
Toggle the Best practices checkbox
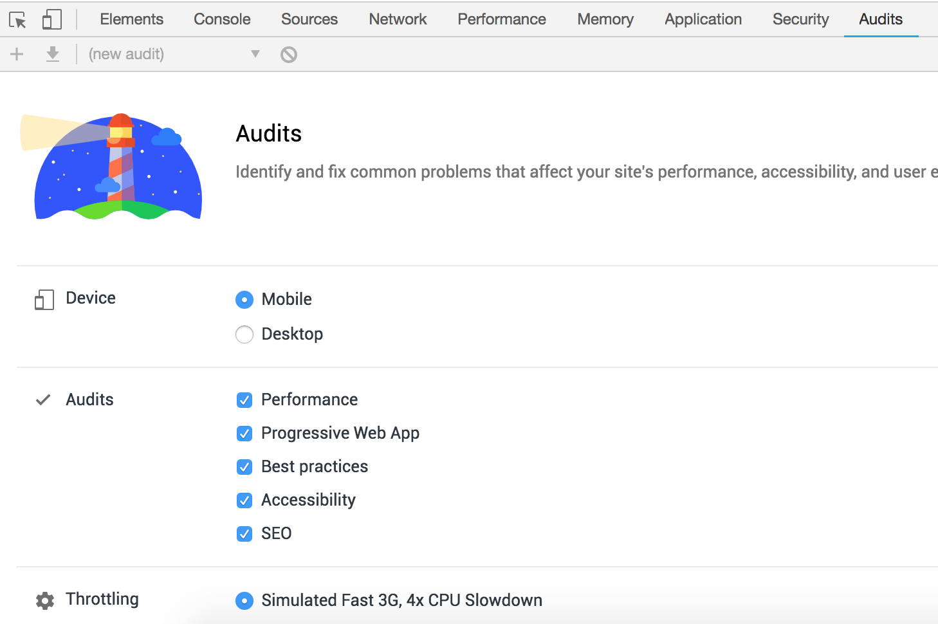coord(244,467)
